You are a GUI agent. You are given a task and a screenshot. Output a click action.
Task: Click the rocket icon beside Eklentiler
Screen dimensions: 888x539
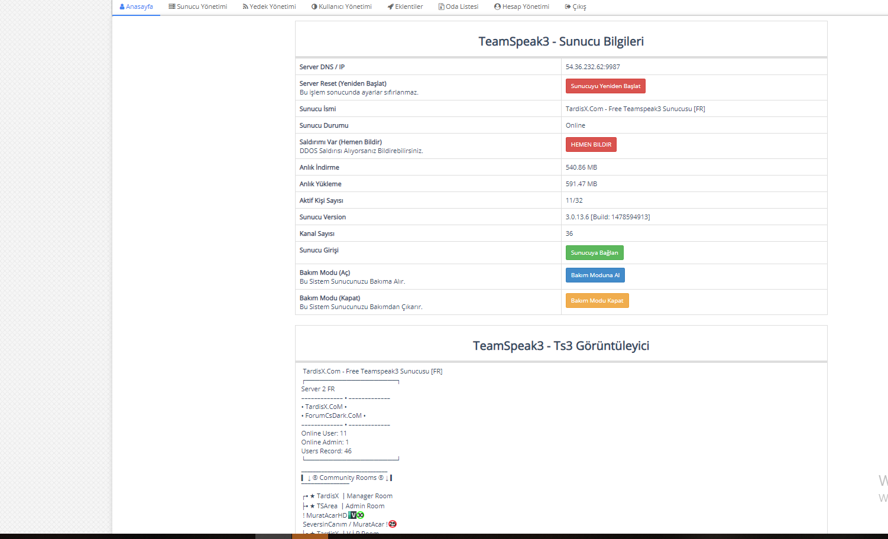pos(390,7)
